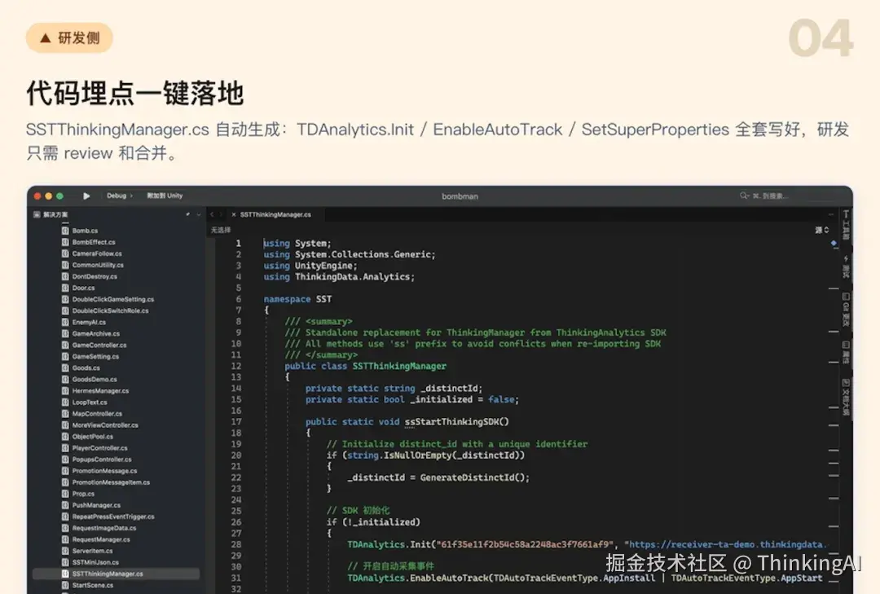The width and height of the screenshot is (880, 594).
Task: Click the DontDestroy.cs file icon
Action: pyautogui.click(x=66, y=276)
